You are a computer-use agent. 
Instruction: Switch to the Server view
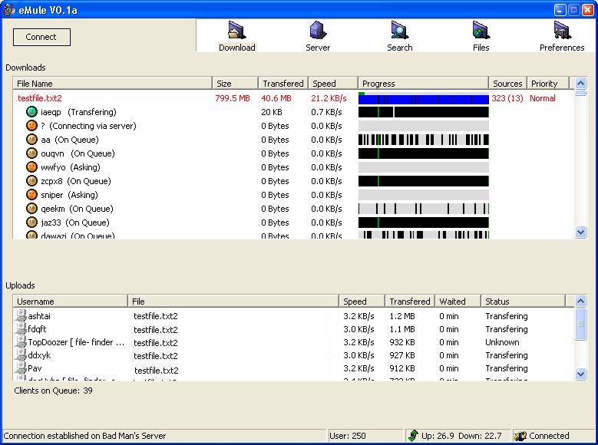tap(318, 36)
